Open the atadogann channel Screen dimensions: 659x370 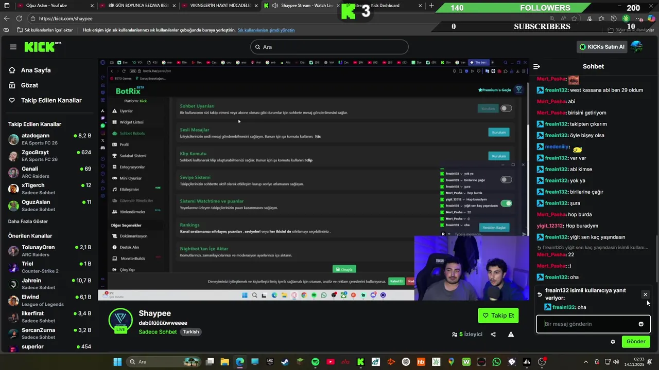point(50,139)
